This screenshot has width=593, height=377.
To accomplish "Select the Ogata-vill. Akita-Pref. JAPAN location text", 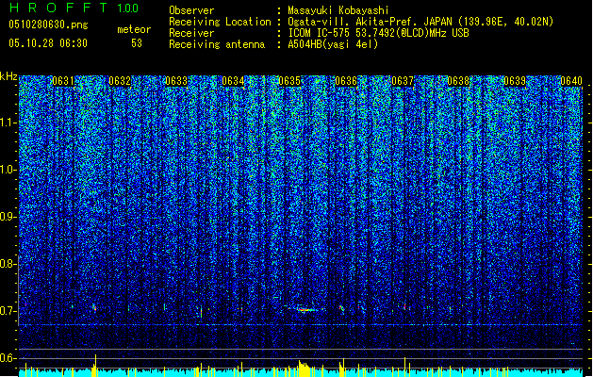I will coord(420,22).
